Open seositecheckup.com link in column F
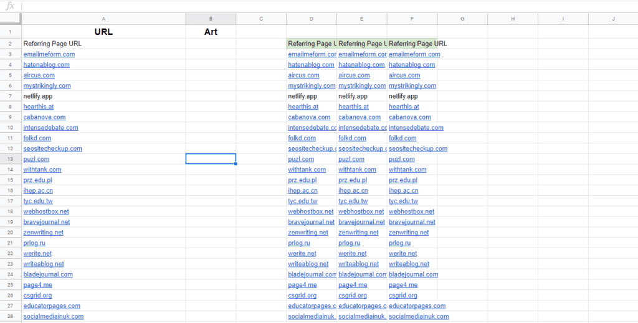 (418, 148)
